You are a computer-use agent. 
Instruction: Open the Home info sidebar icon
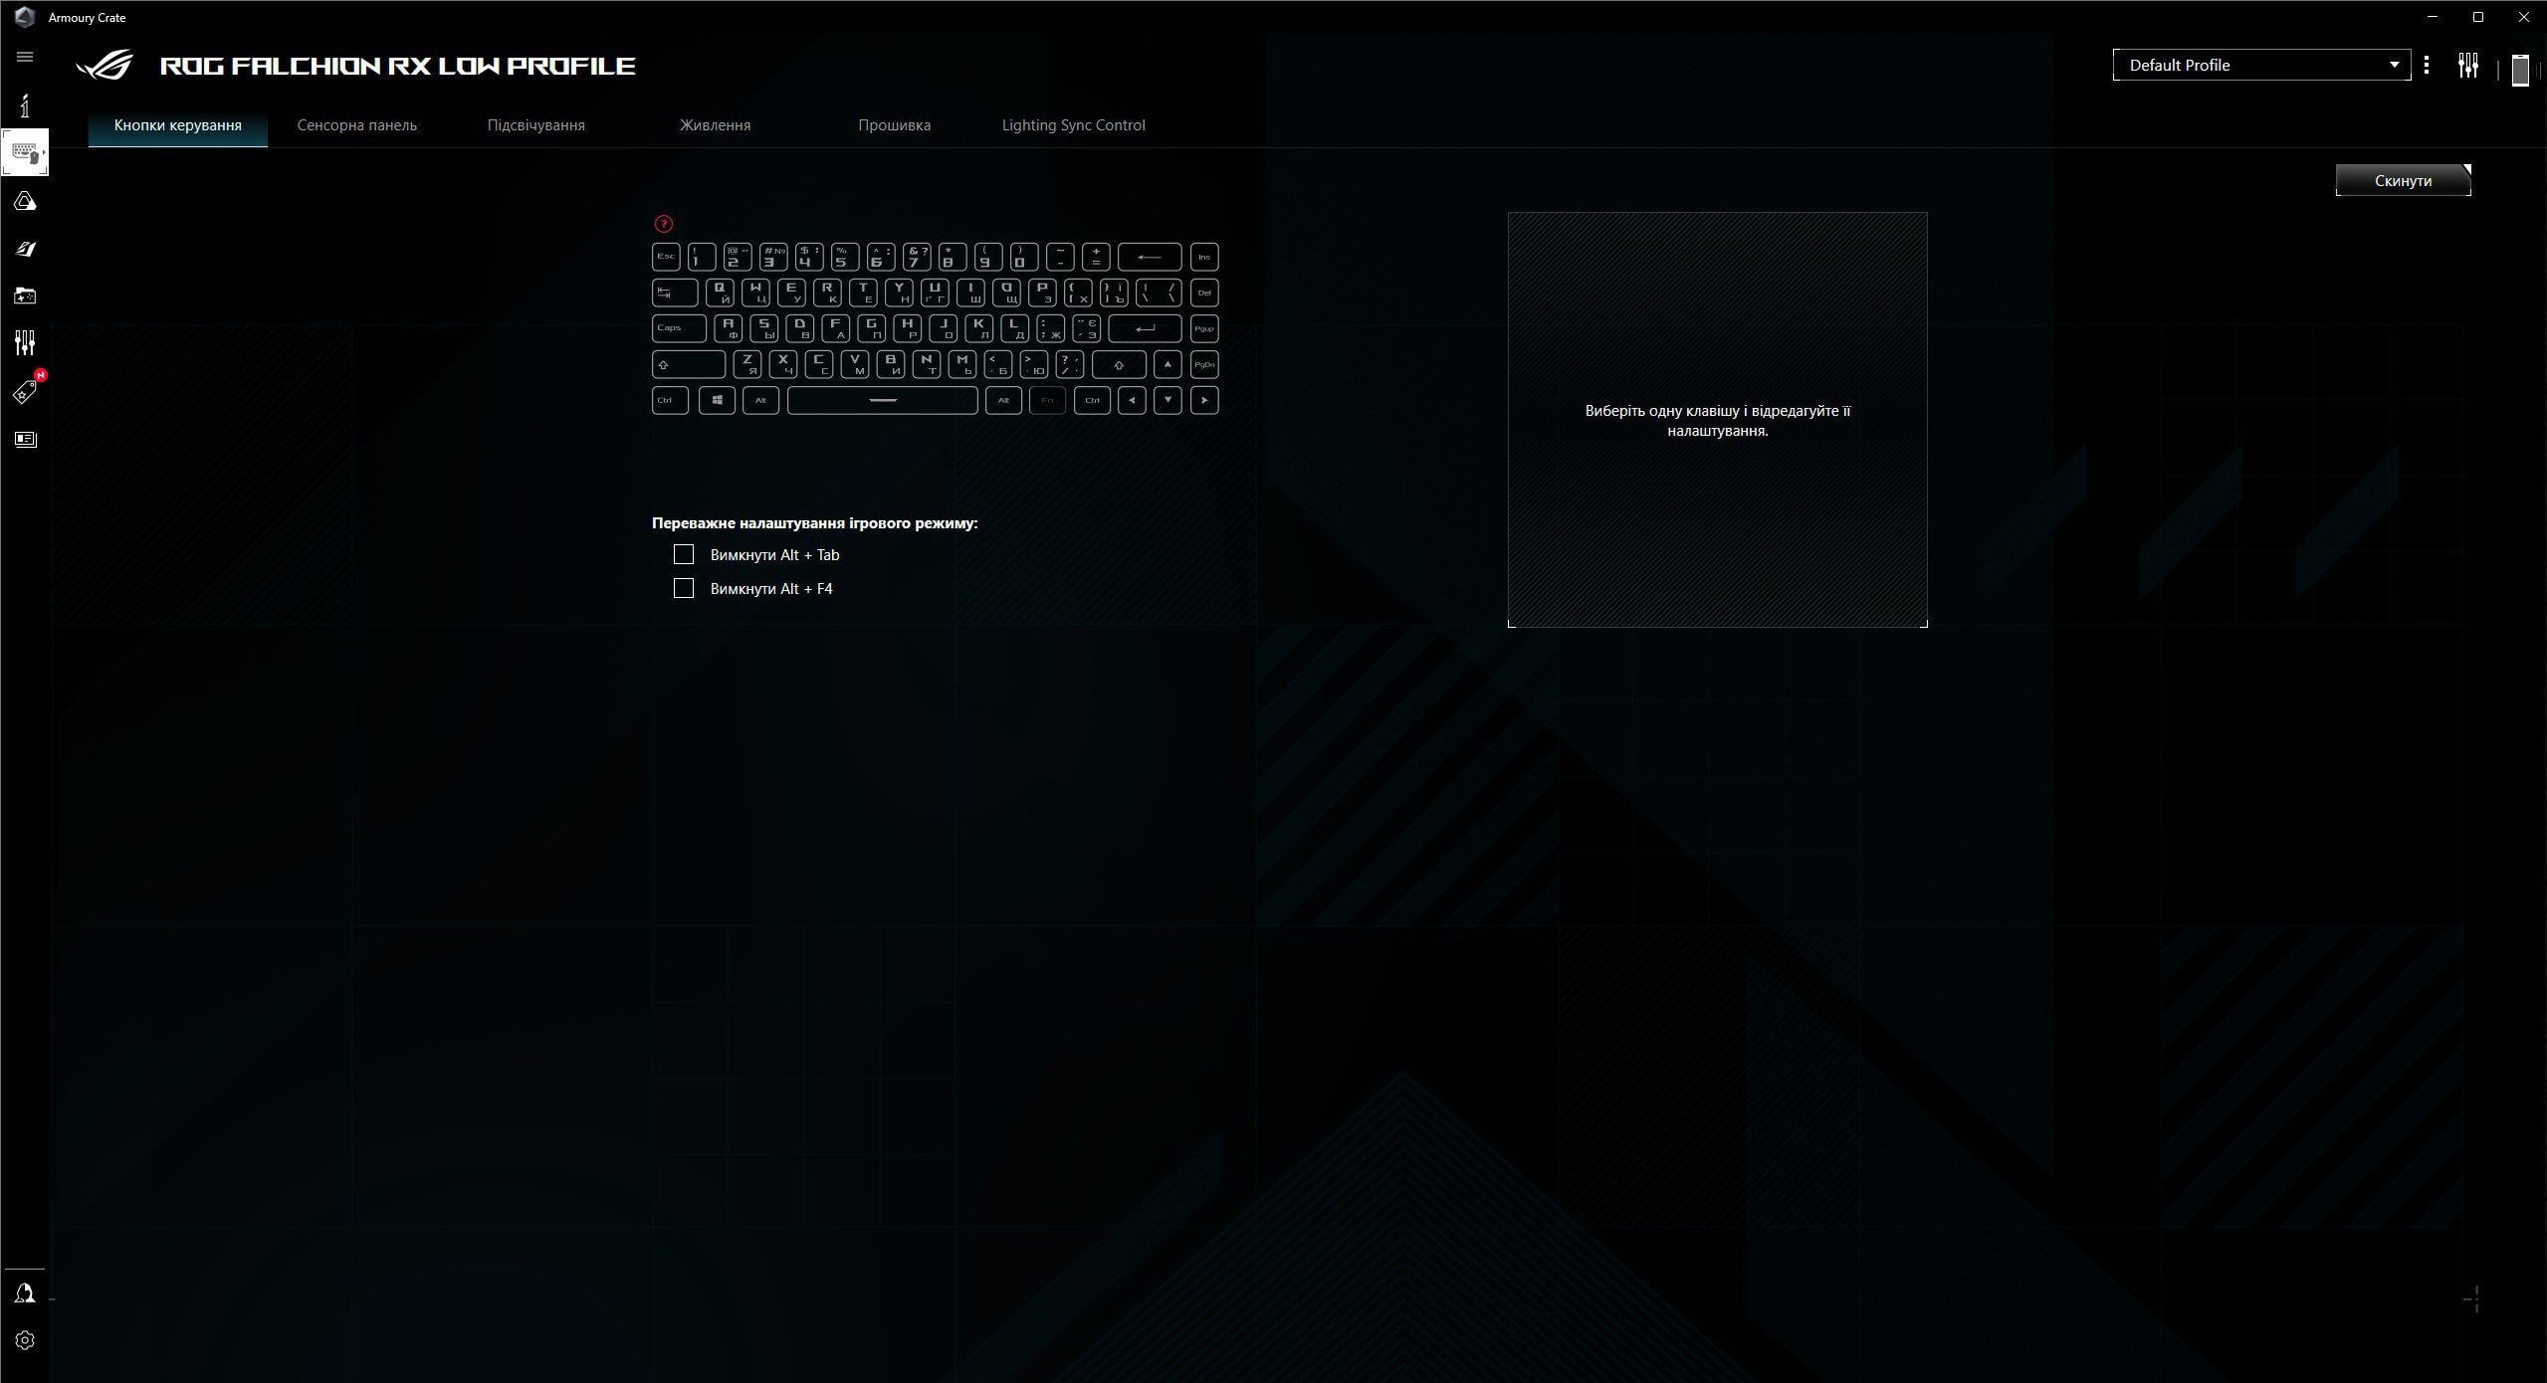(x=25, y=104)
